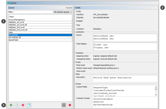The width and height of the screenshot is (166, 109).
Task: Click the Queues window title icon
Action: click(9, 3)
